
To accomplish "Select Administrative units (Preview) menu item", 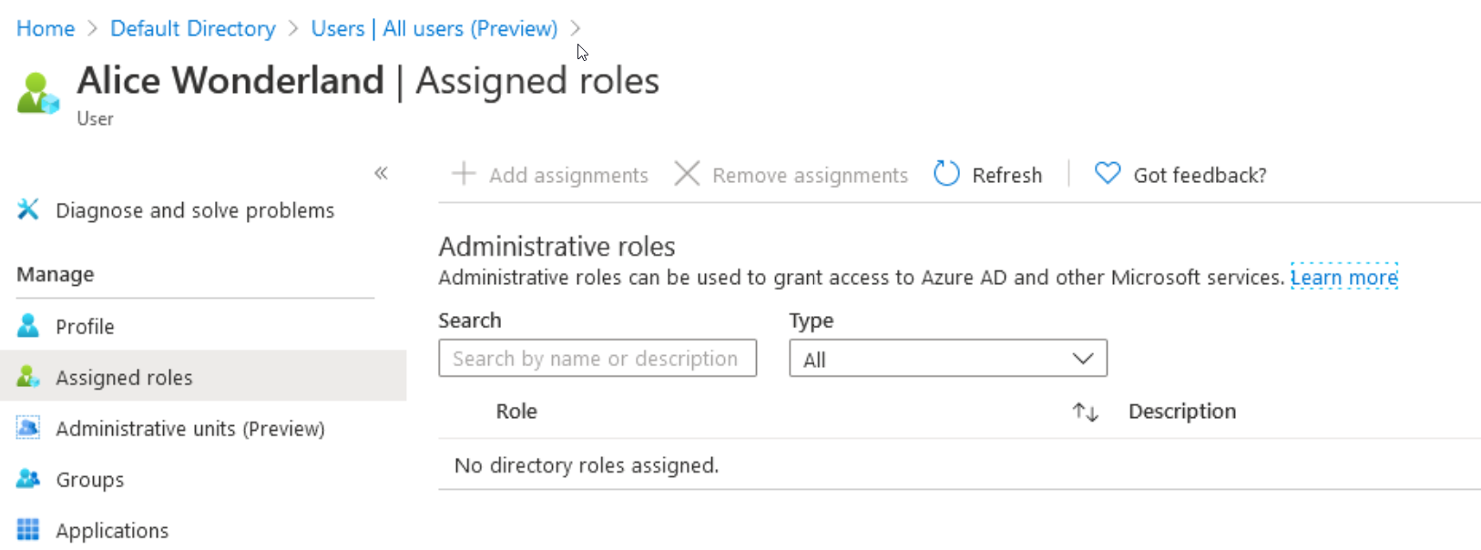I will [x=189, y=428].
